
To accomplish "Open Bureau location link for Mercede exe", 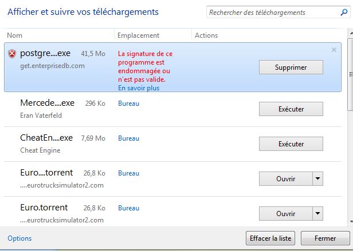I will coord(128,103).
